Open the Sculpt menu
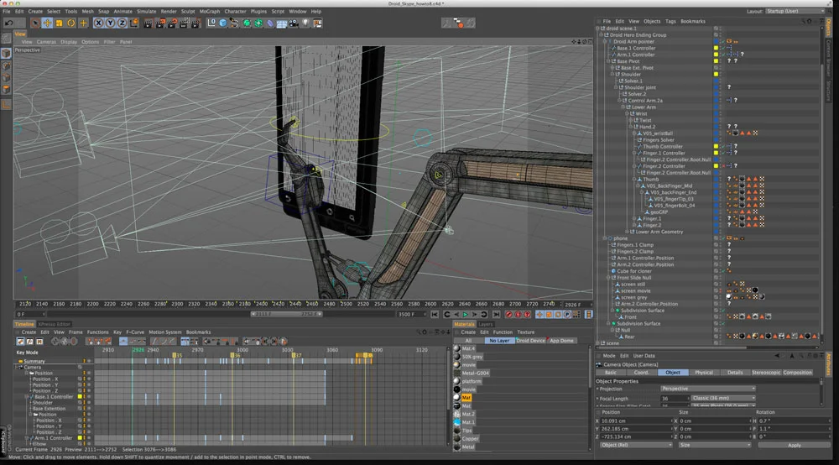This screenshot has height=465, width=839. 188,11
